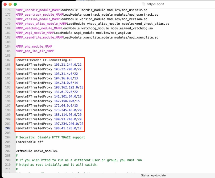Click the IP value 198.41.128.0/17
215x178 pixels.
tap(68, 128)
